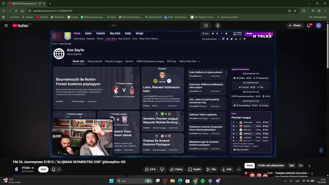
Task: Open a new Chrome tab
Action: 50,3
